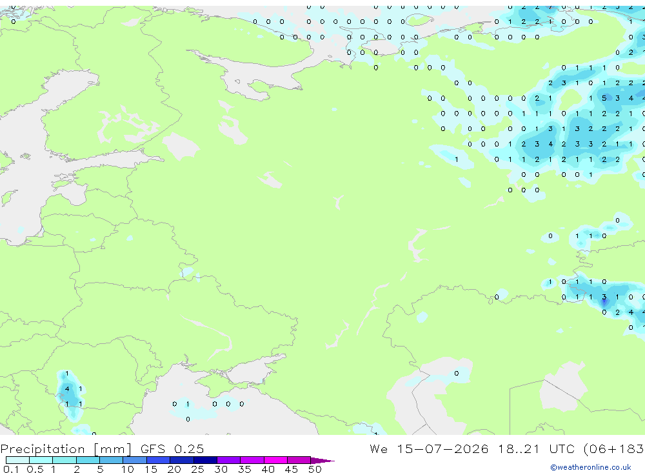Select the 0.5–1 mm legend color box
This screenshot has height=473, width=645.
click(x=41, y=460)
